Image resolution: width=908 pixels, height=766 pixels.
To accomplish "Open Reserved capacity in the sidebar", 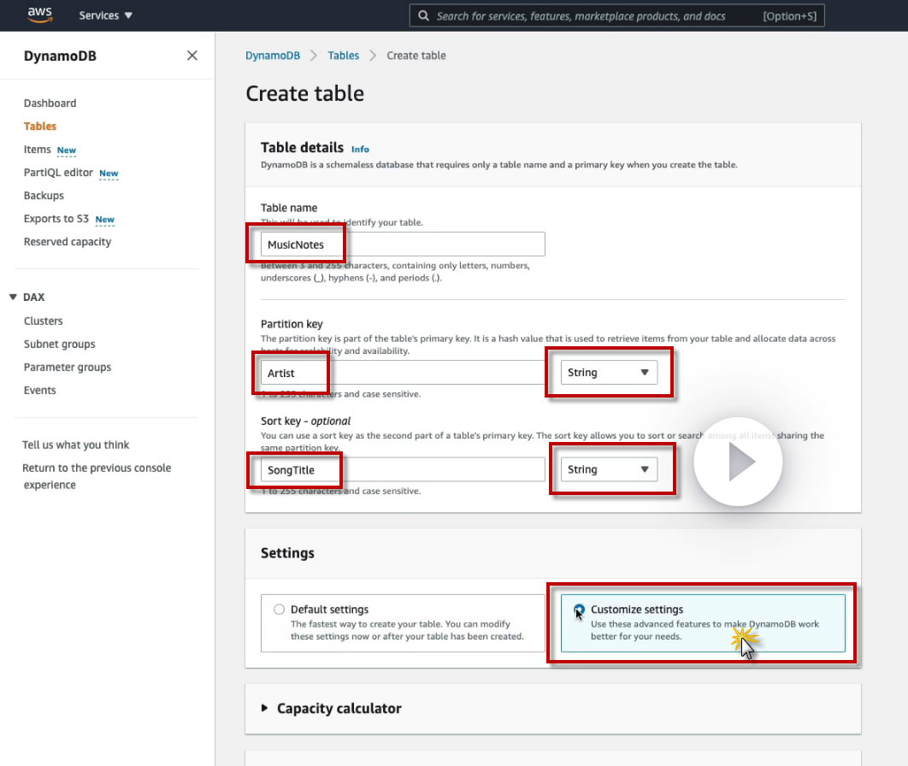I will (x=68, y=242).
